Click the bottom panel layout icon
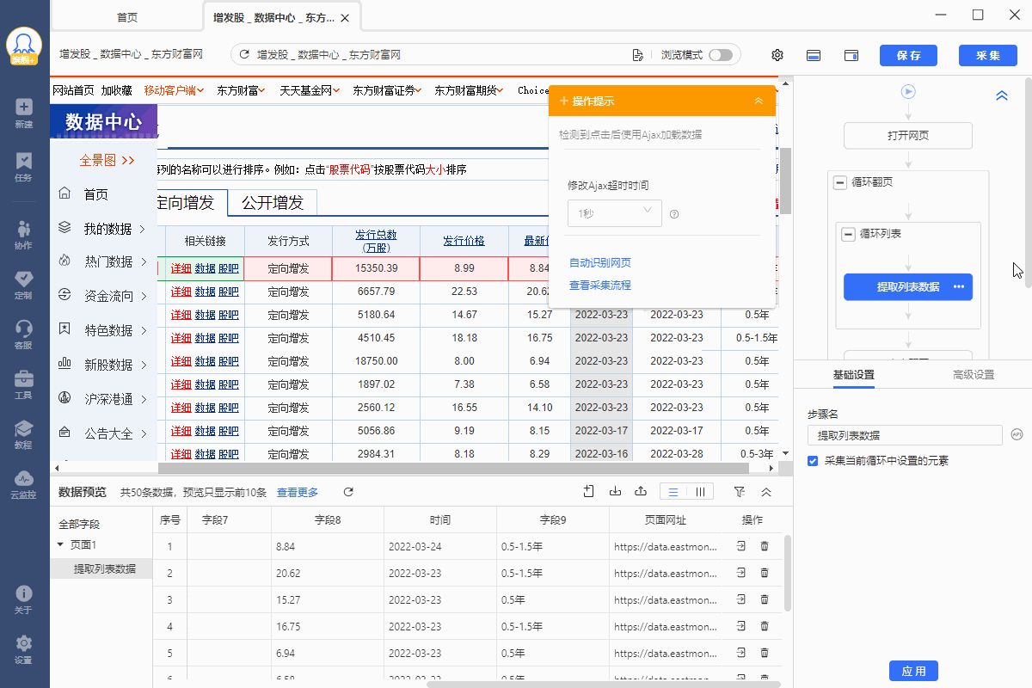Viewport: 1032px width, 688px height. tap(814, 55)
